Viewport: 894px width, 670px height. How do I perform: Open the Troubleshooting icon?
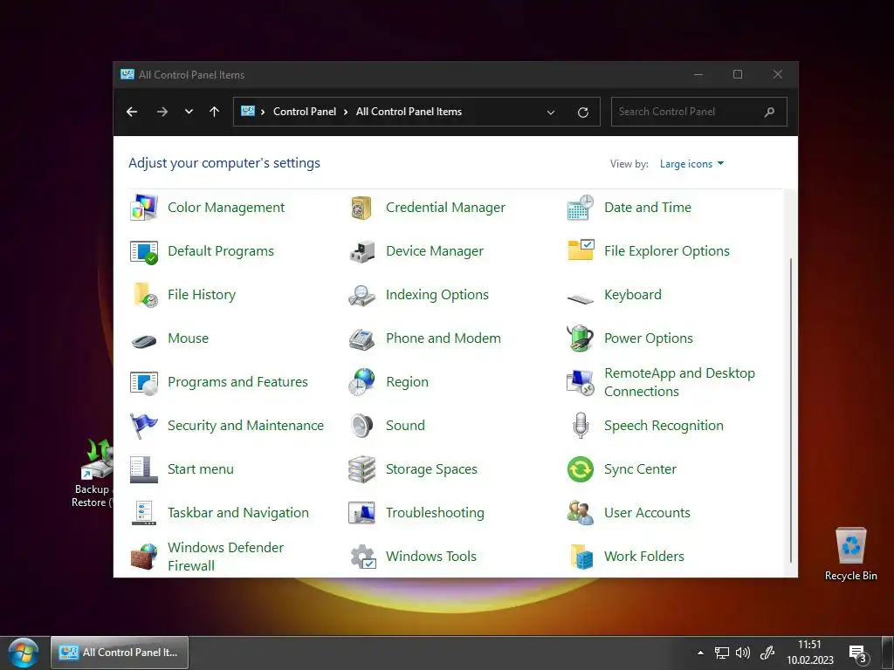point(361,513)
